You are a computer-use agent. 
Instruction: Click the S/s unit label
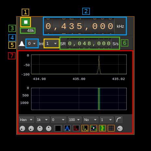point(115,44)
